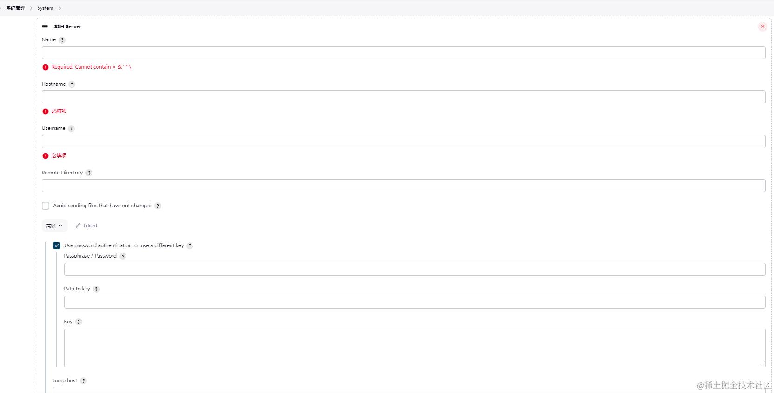
Task: Collapse the 高级 advanced section
Action: click(x=54, y=226)
